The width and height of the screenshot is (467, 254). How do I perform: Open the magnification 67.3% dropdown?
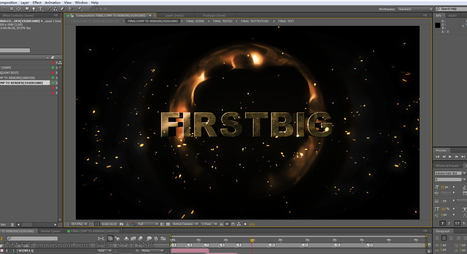[x=79, y=224]
